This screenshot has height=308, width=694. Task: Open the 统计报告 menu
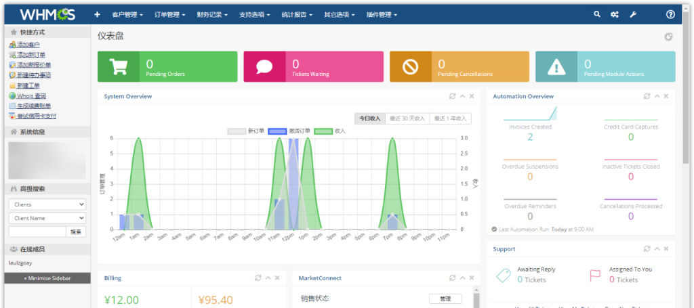tap(297, 15)
